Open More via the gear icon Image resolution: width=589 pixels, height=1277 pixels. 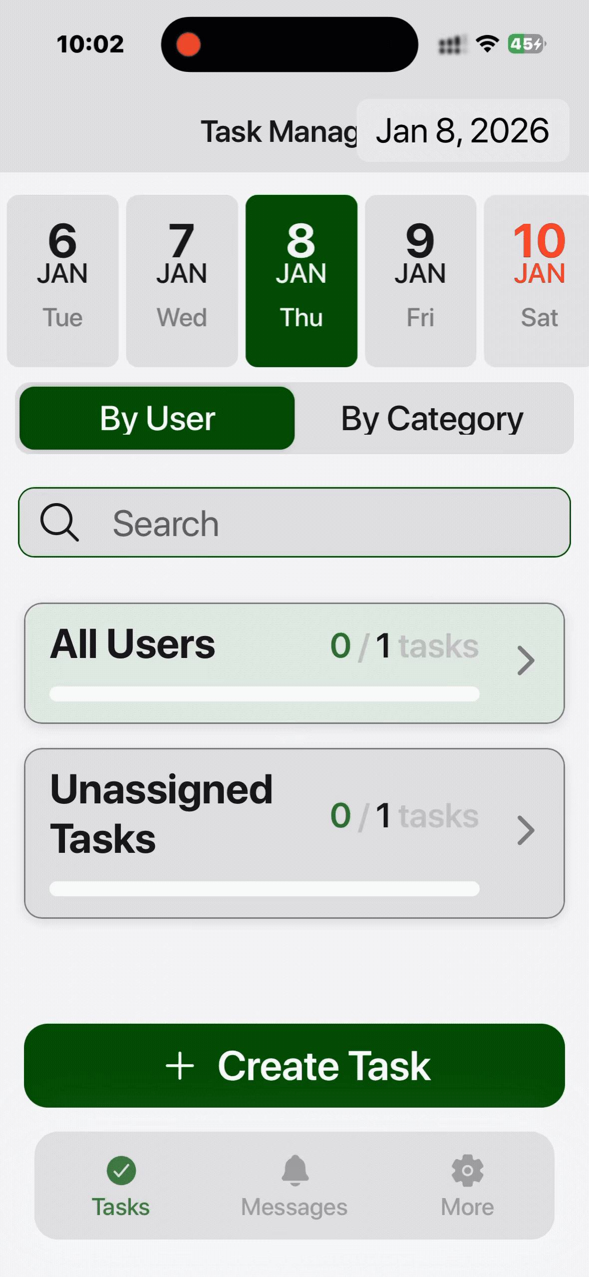point(467,1170)
